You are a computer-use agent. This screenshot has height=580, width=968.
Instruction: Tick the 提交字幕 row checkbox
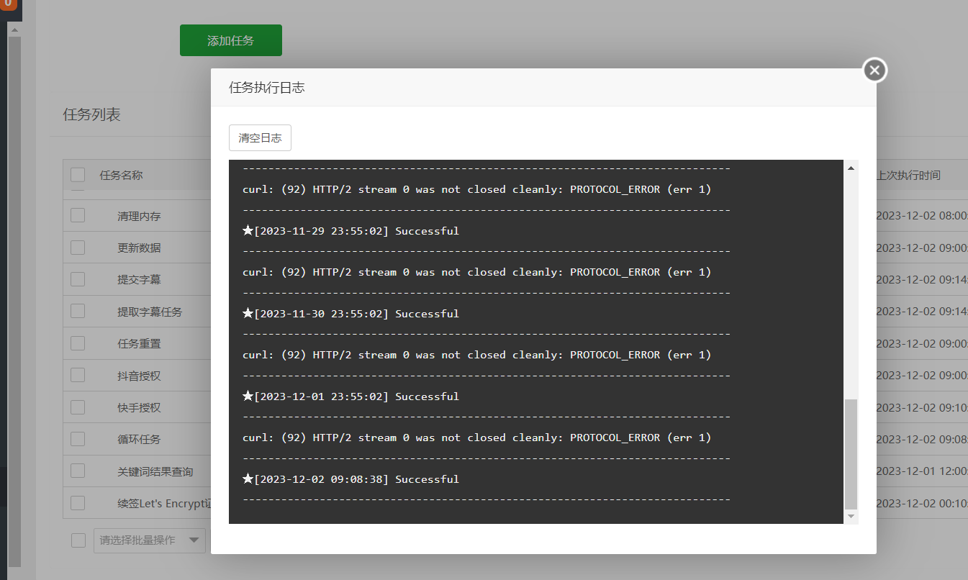click(x=78, y=279)
